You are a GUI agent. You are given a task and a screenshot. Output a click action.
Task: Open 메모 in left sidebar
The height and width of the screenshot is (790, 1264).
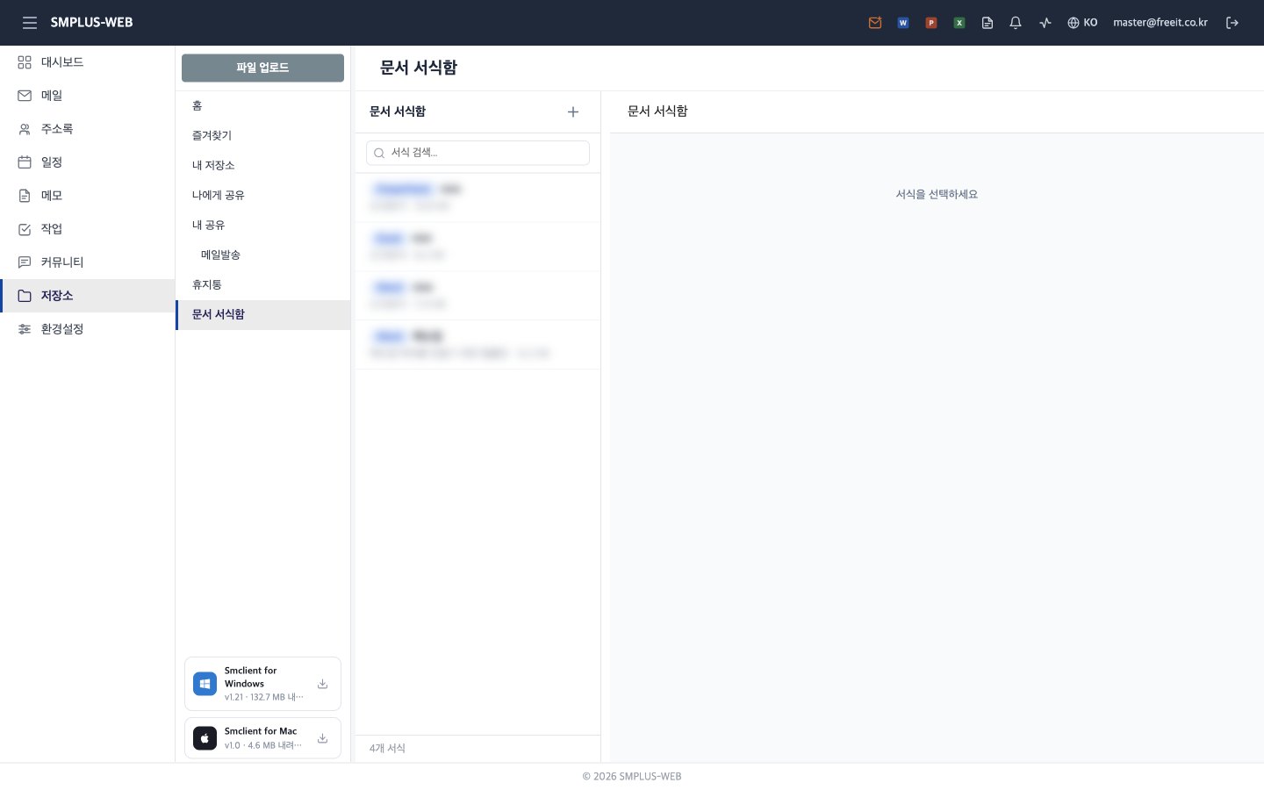click(x=88, y=196)
